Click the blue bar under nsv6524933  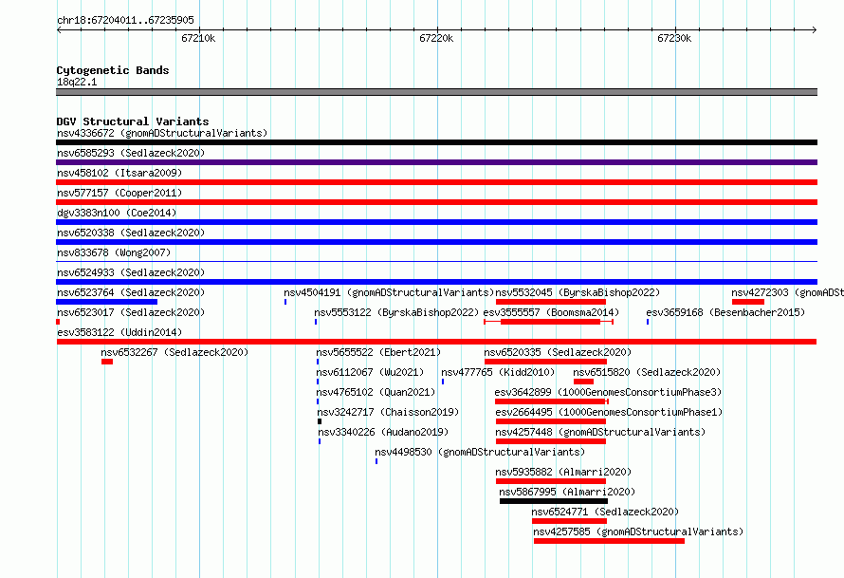[436, 282]
